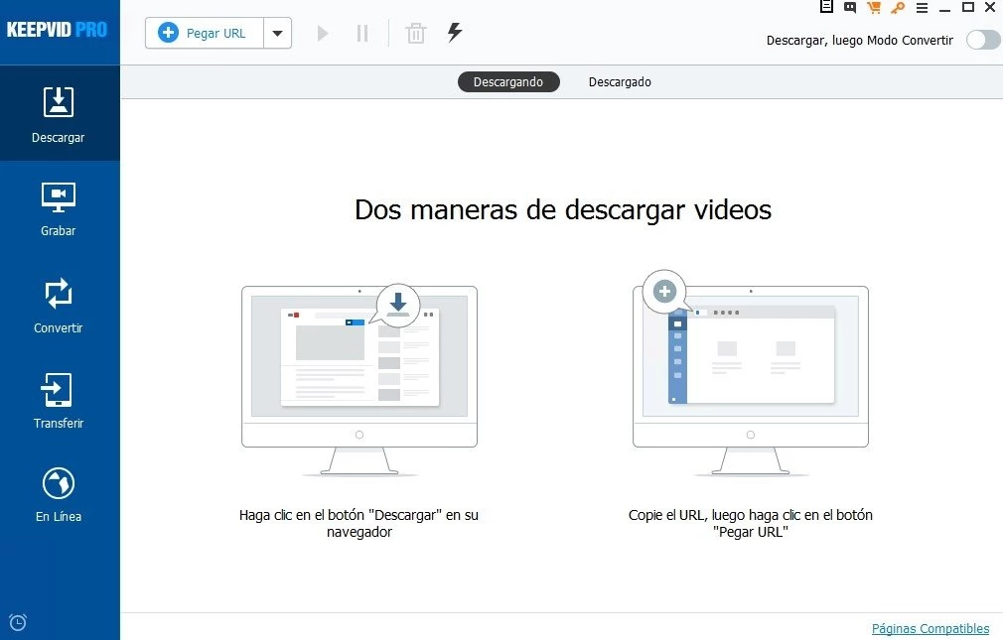1003x640 pixels.
Task: Open the Descargar sidebar section
Action: (x=59, y=113)
